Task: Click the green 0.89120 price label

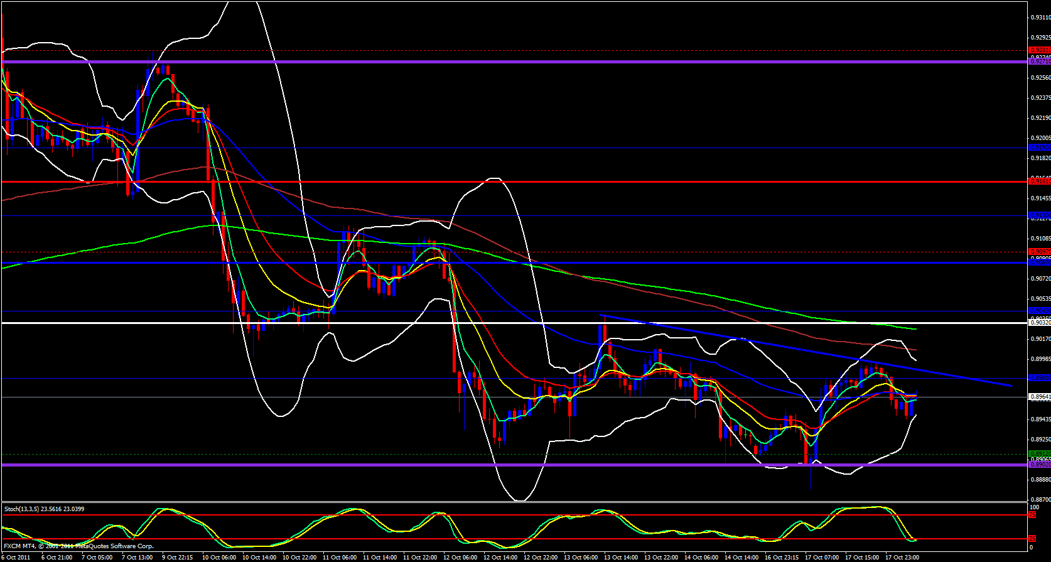Action: [1040, 453]
